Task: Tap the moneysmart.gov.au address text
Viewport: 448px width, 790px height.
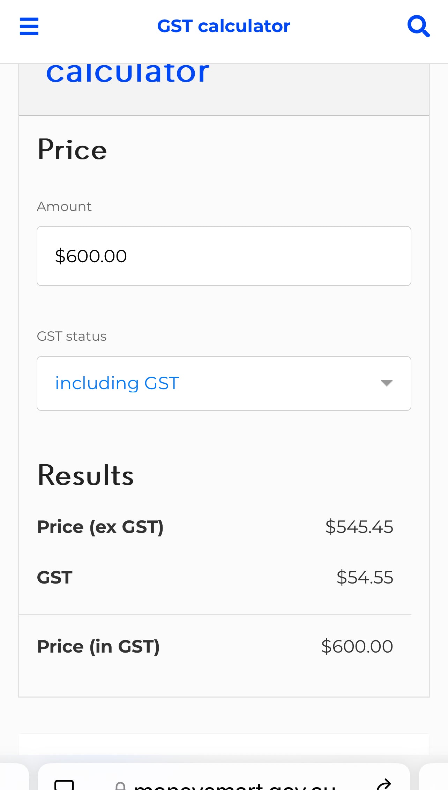Action: 235,787
